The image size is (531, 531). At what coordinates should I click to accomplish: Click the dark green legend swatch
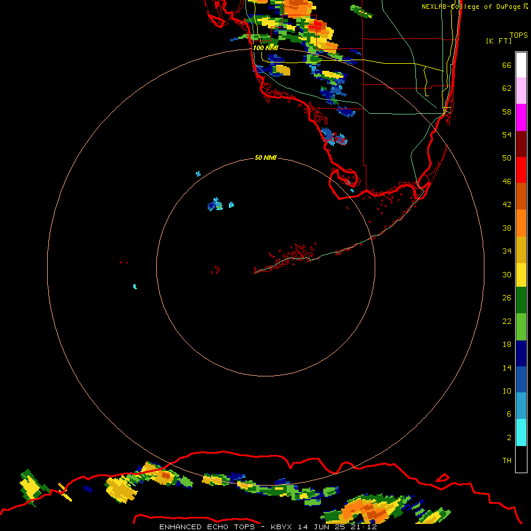pyautogui.click(x=521, y=300)
